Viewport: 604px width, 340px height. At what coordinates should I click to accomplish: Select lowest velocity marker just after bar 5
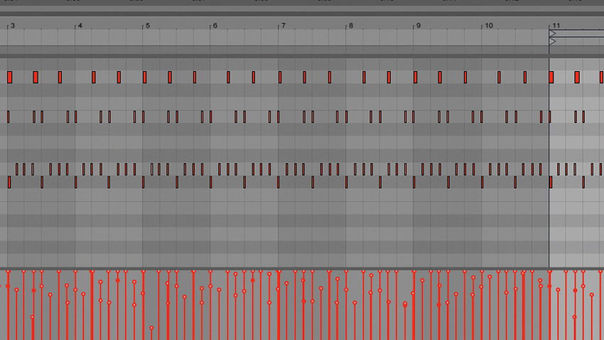tap(151, 328)
